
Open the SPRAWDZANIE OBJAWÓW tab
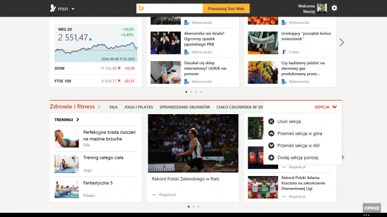[x=185, y=107]
